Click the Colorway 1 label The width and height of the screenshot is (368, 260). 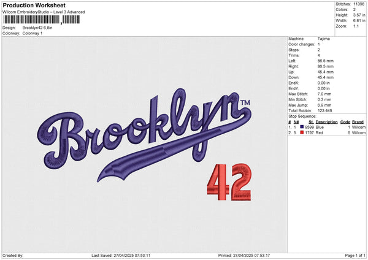click(x=32, y=33)
